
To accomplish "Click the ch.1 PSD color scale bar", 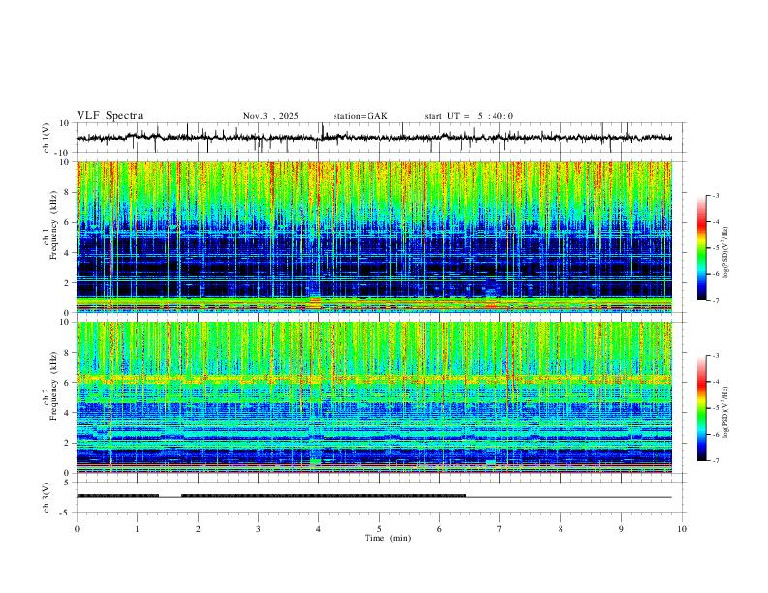I will coord(701,248).
